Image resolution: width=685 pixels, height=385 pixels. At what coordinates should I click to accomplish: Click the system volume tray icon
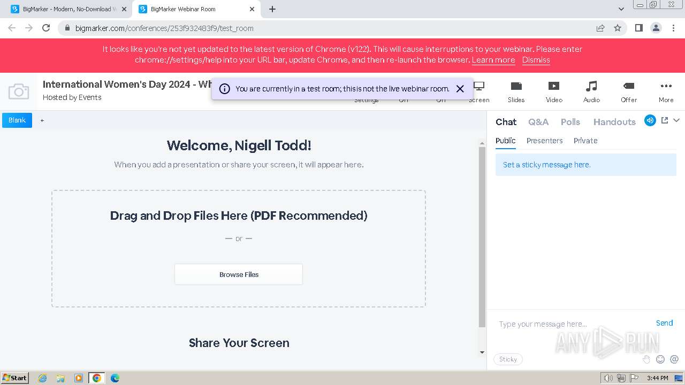pyautogui.click(x=608, y=378)
